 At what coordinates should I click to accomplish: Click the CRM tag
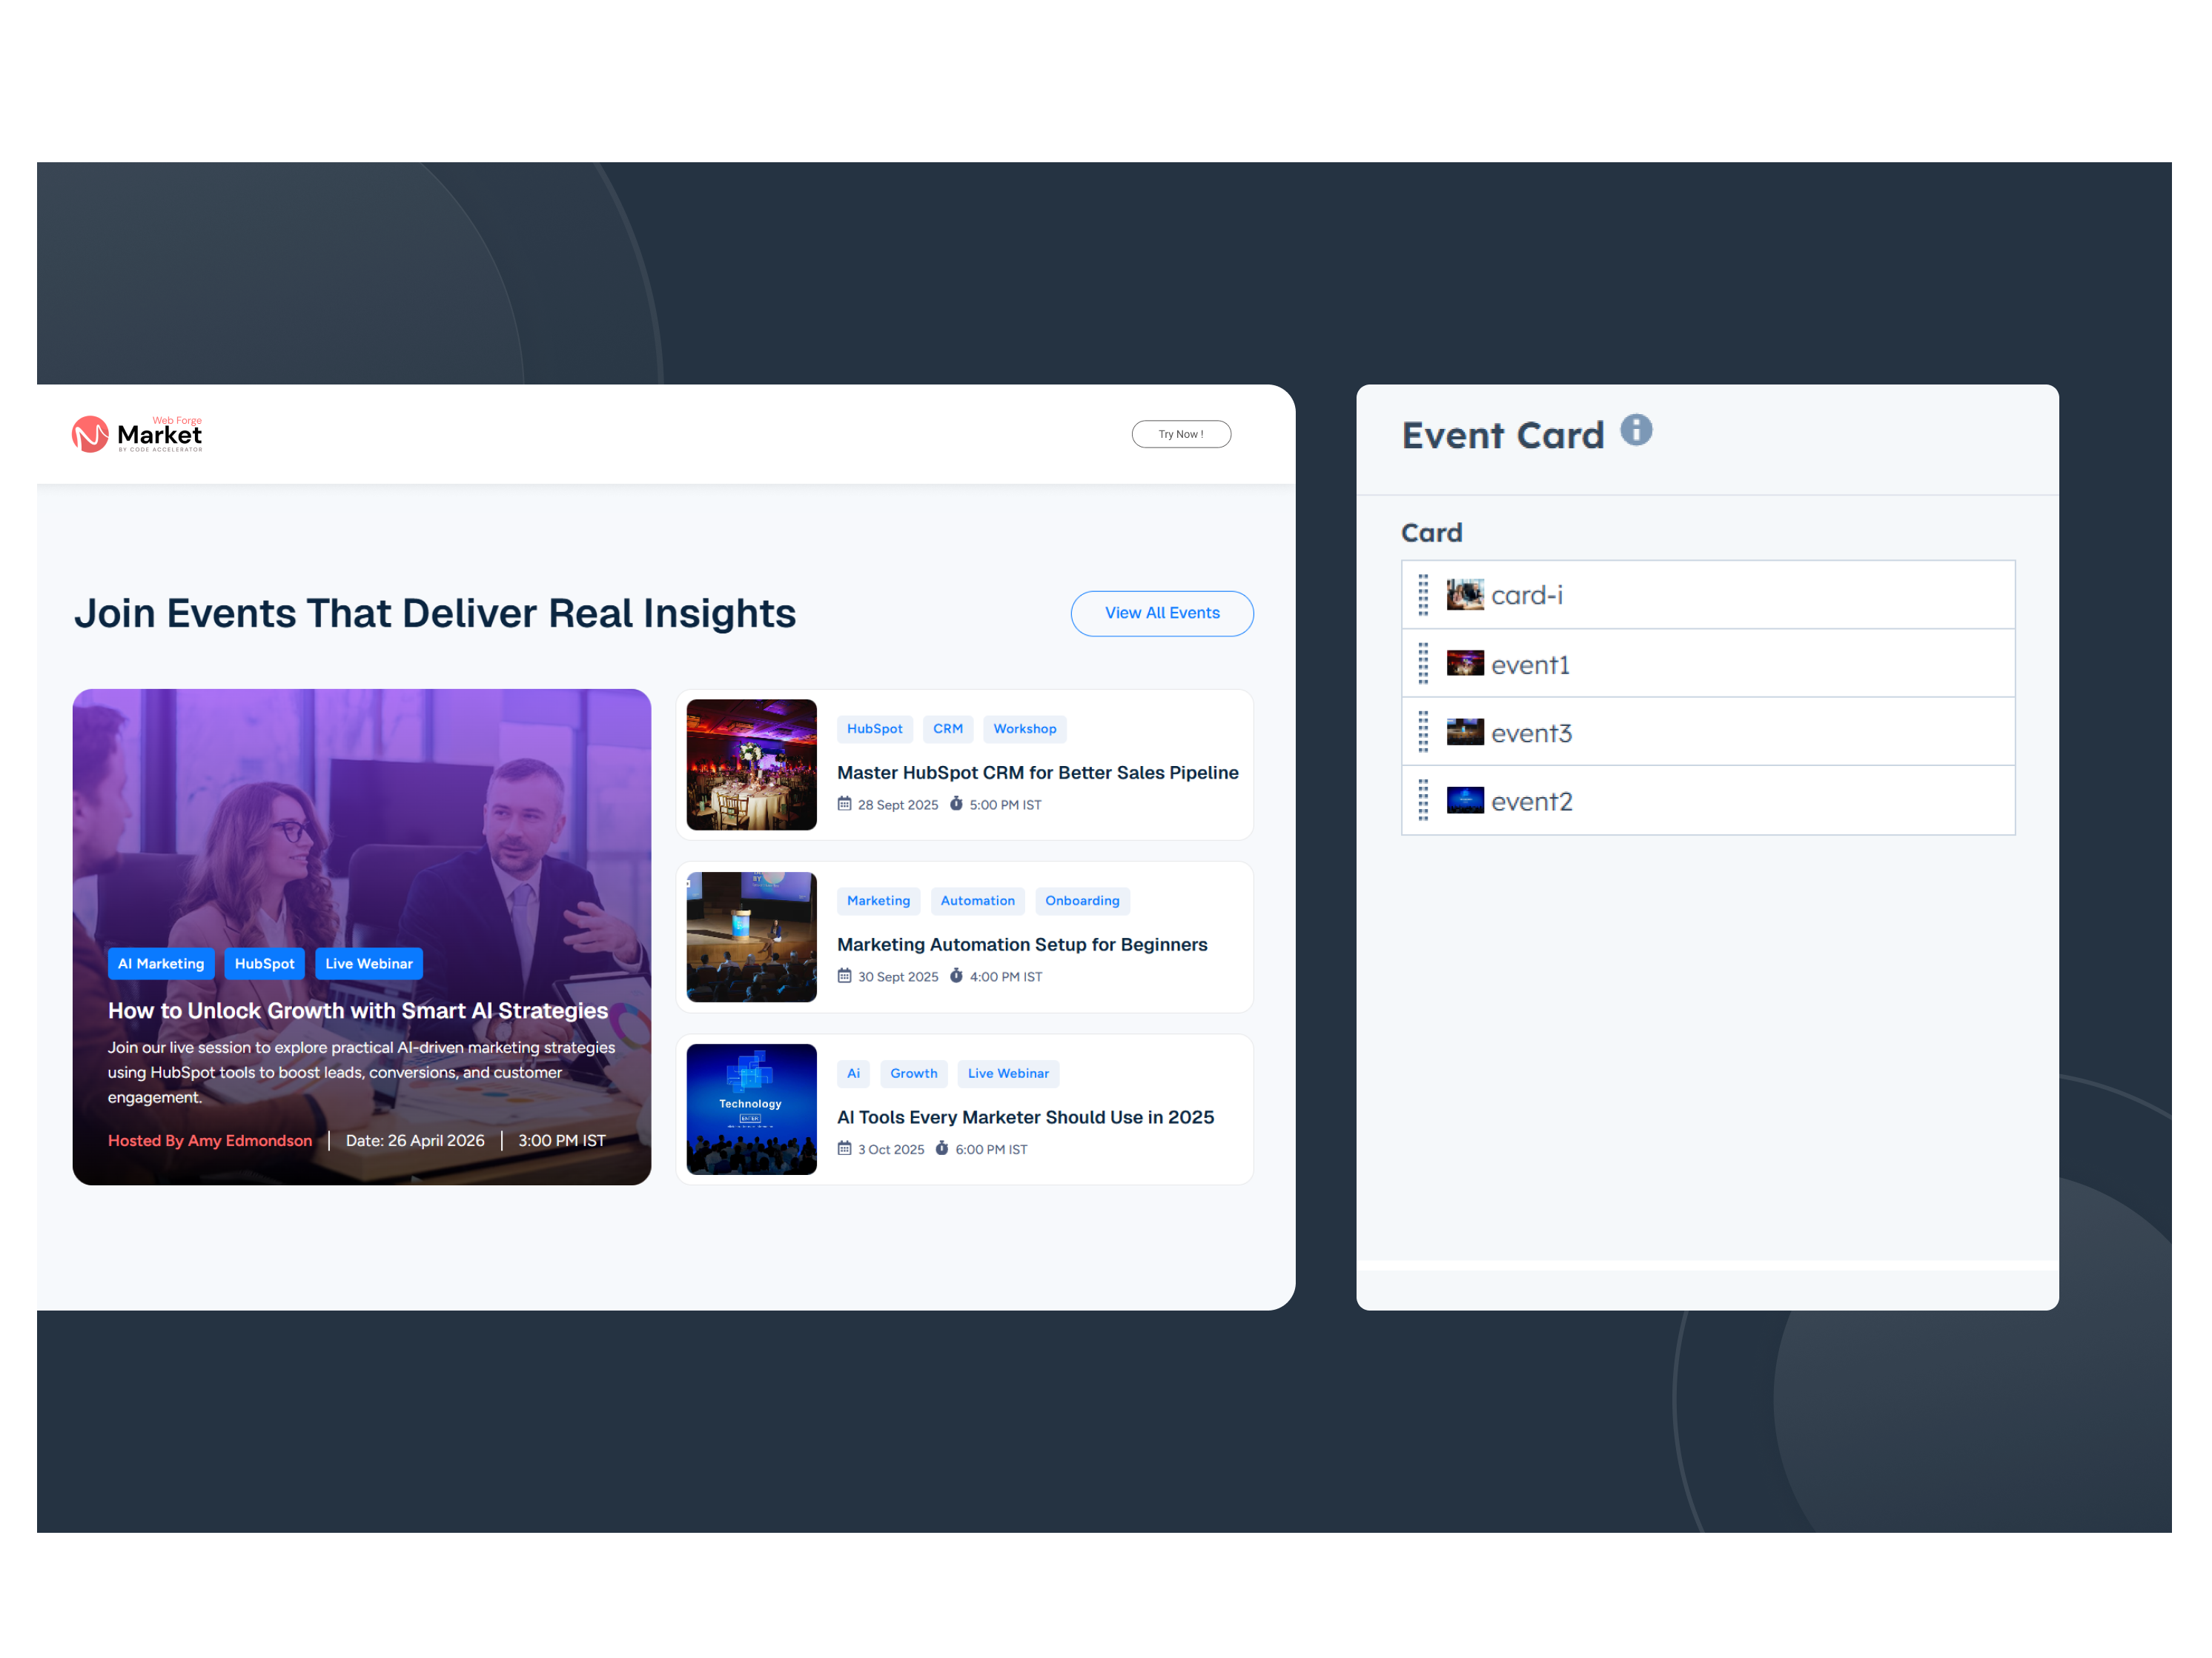coord(948,728)
